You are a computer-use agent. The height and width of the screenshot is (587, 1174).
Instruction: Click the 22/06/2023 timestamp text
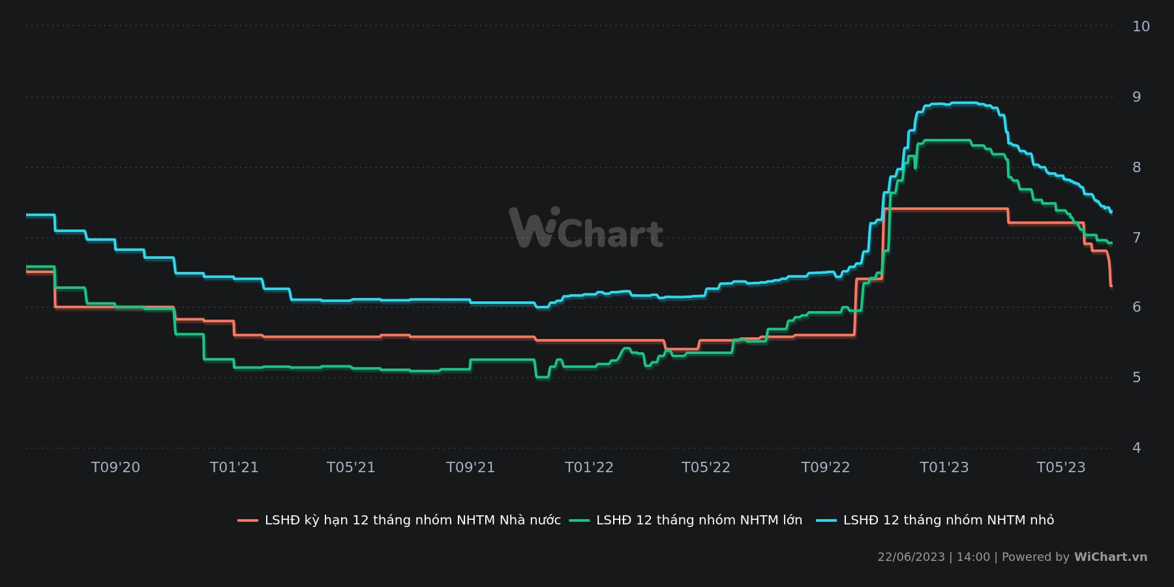tap(911, 557)
